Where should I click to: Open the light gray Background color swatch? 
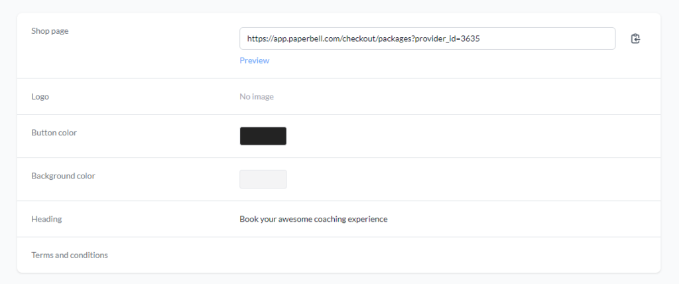[263, 179]
